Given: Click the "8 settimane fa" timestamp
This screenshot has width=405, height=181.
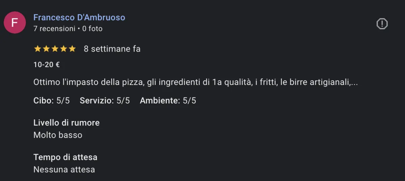Looking at the screenshot, I should 112,49.
